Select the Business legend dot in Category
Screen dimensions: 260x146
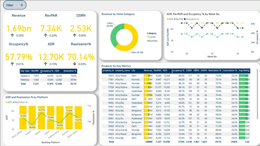pyautogui.click(x=148, y=41)
